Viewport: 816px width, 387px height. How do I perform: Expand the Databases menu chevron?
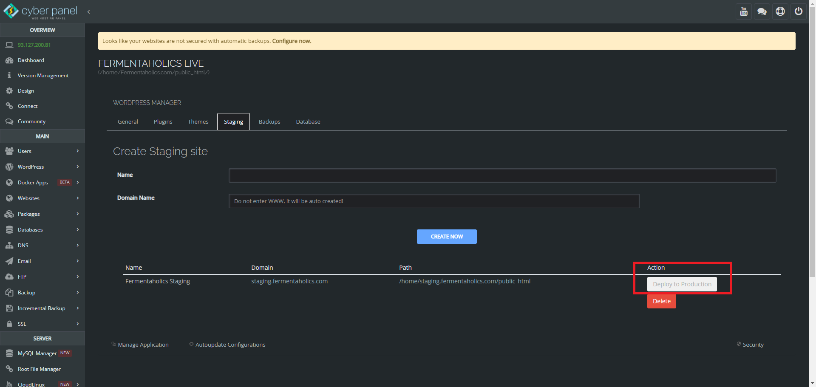click(x=78, y=229)
